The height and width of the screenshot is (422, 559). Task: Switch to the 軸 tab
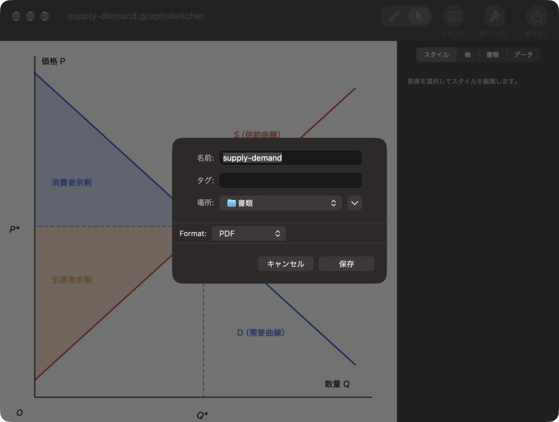[467, 54]
